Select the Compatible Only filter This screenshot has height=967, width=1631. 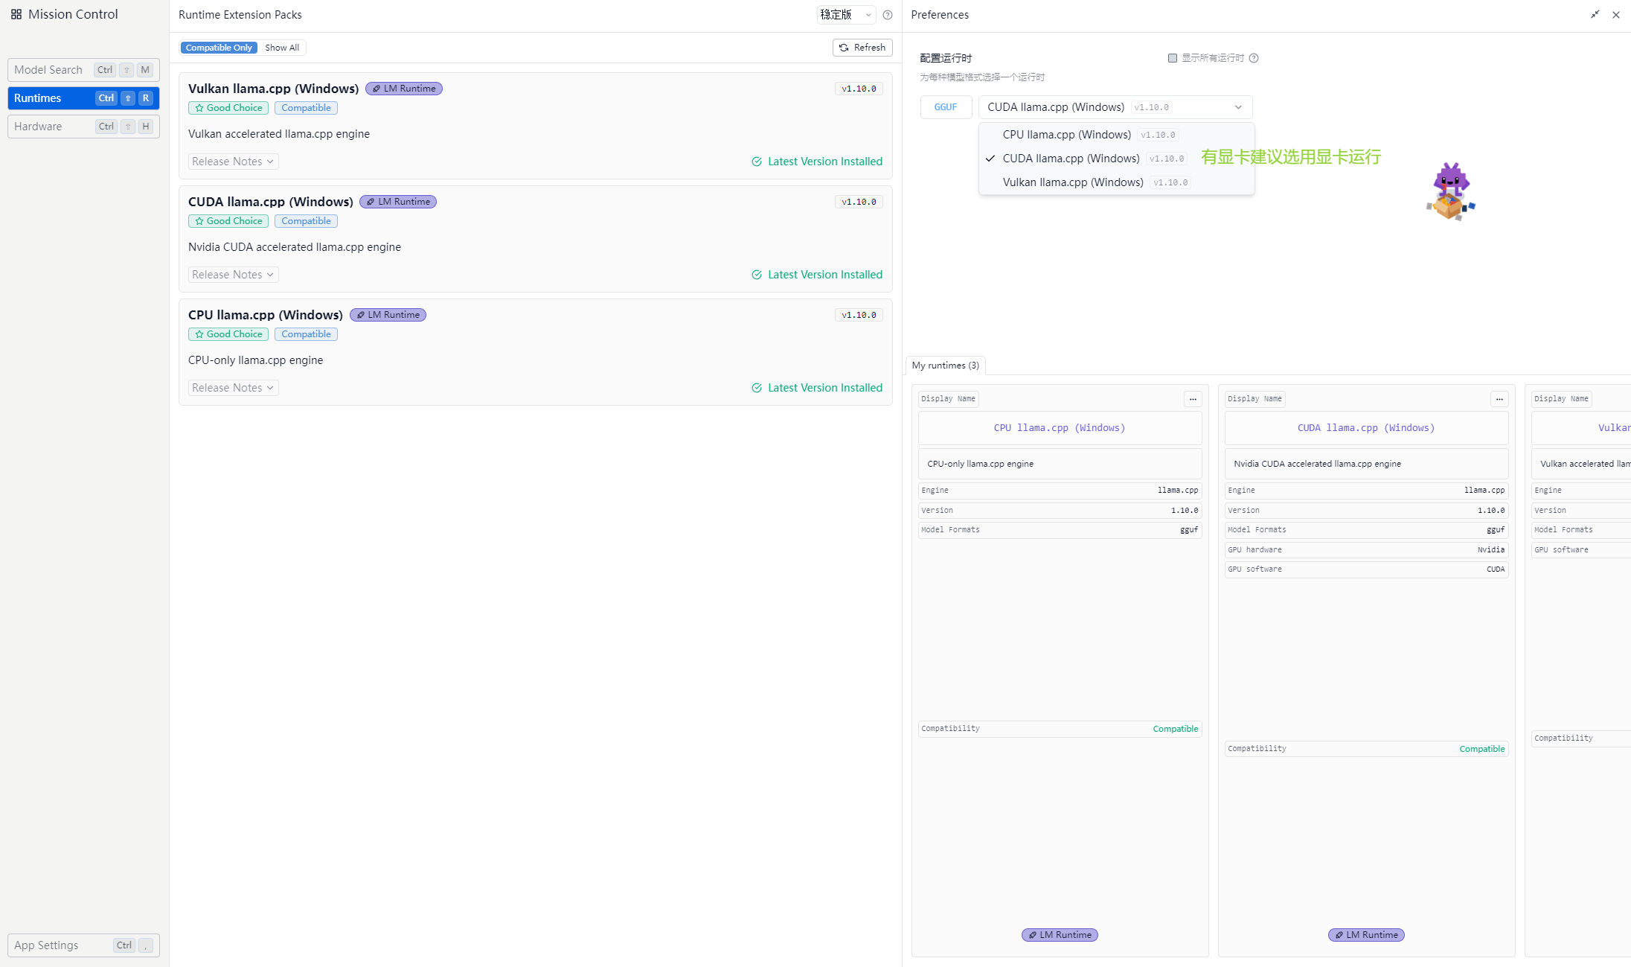(x=219, y=48)
